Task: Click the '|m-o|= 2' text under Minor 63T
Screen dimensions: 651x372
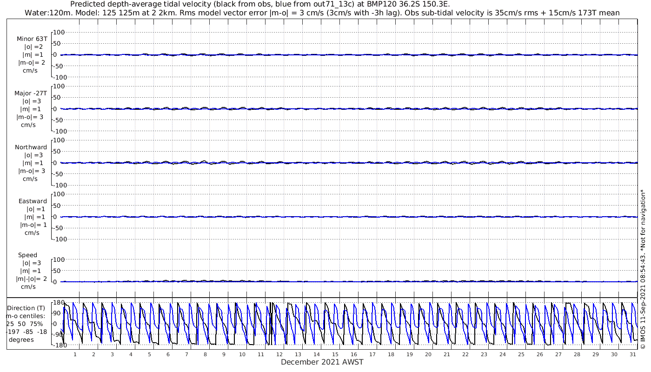Action: [x=32, y=63]
